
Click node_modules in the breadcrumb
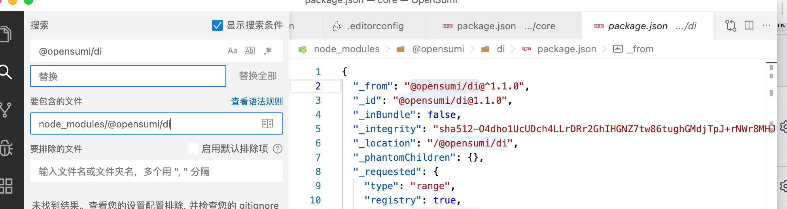(346, 49)
